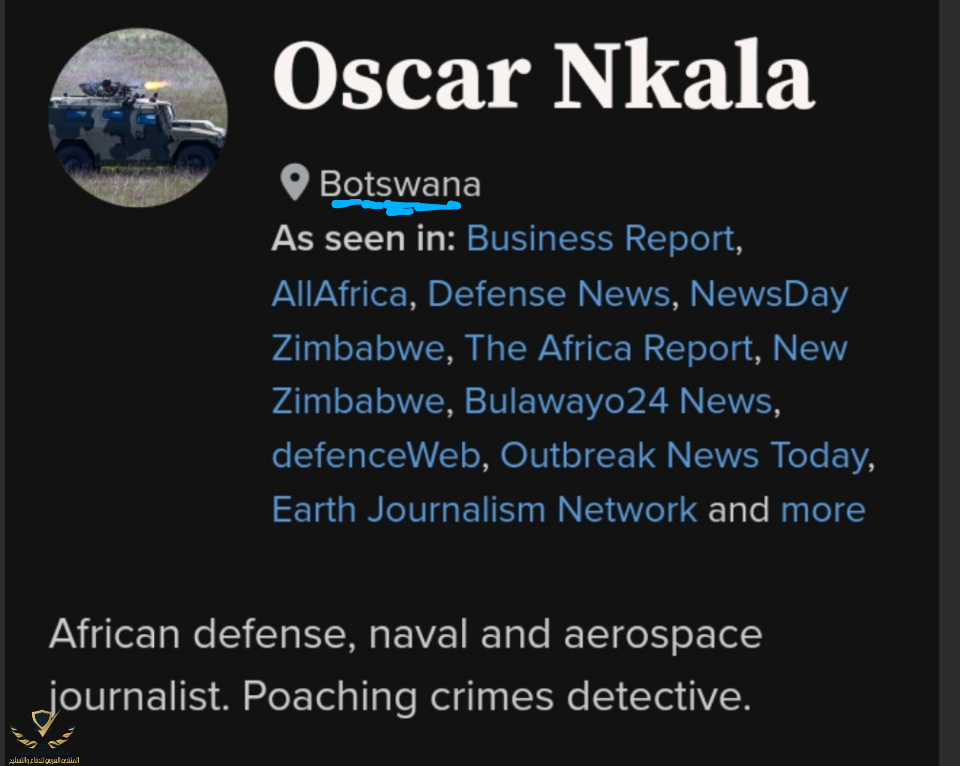
Task: Open the AllAfrica link
Action: pos(340,294)
